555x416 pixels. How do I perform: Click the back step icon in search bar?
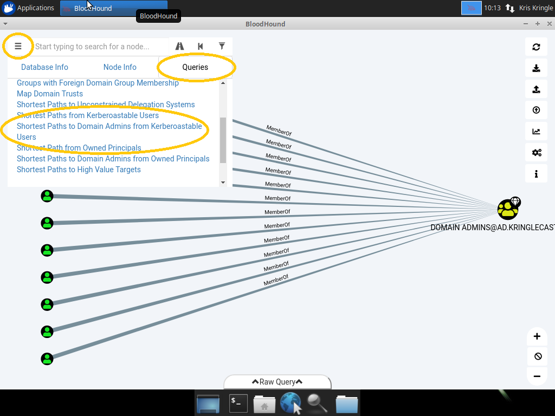tap(201, 47)
